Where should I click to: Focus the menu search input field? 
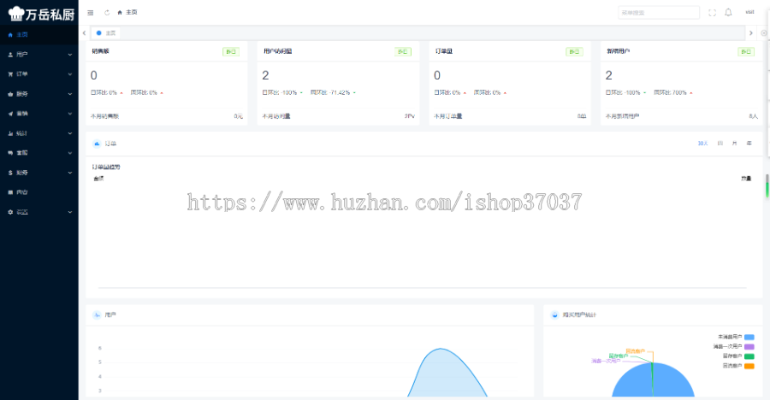659,13
